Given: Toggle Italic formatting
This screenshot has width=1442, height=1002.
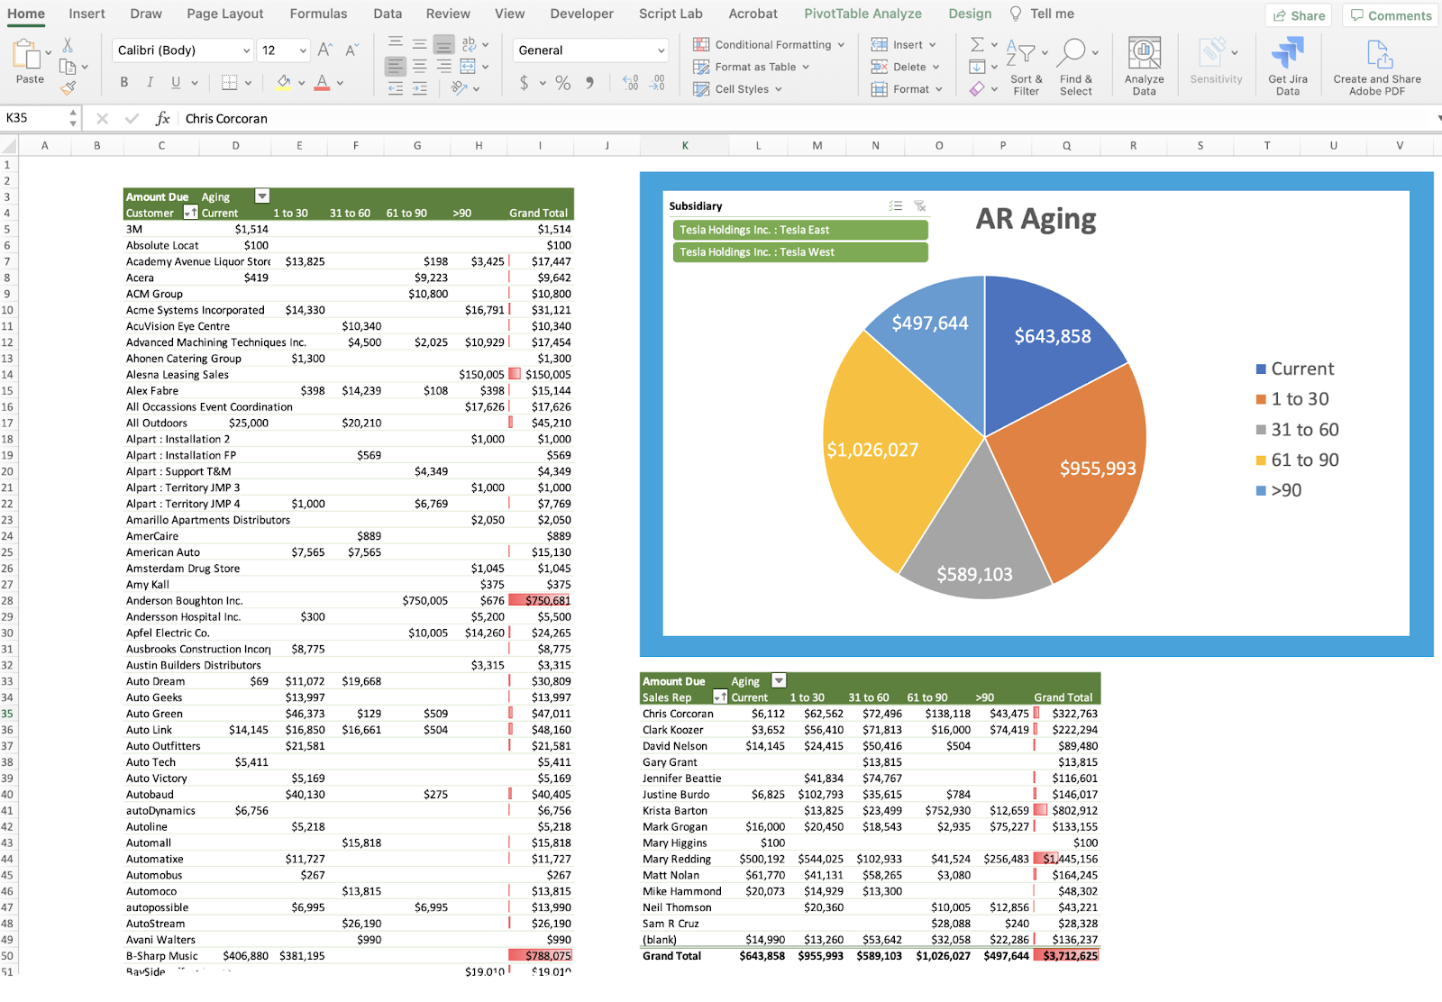Looking at the screenshot, I should point(150,83).
